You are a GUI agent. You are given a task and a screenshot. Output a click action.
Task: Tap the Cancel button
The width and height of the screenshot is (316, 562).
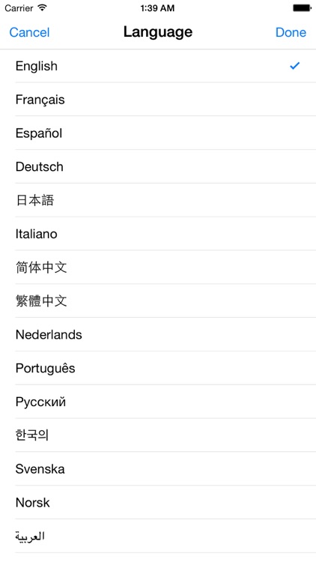point(29,32)
